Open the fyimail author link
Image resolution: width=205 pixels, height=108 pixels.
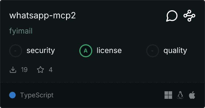pyautogui.click(x=21, y=31)
